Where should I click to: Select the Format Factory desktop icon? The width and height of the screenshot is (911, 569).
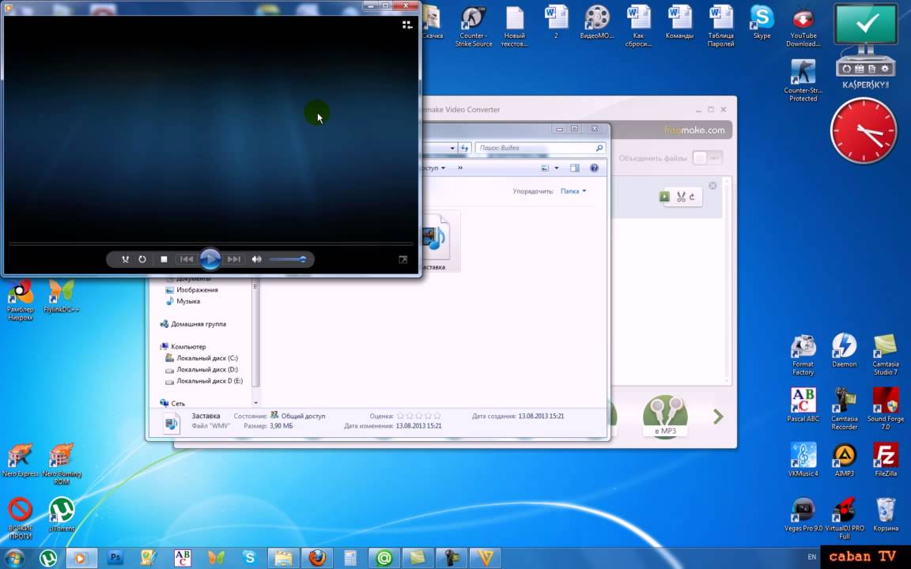803,355
